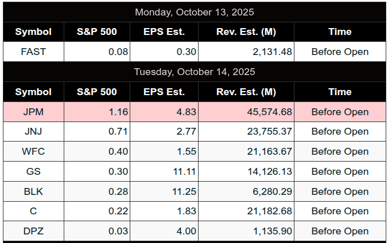Select the JNJ ticker symbol
Viewport: 392px width, 243px height.
pos(33,132)
